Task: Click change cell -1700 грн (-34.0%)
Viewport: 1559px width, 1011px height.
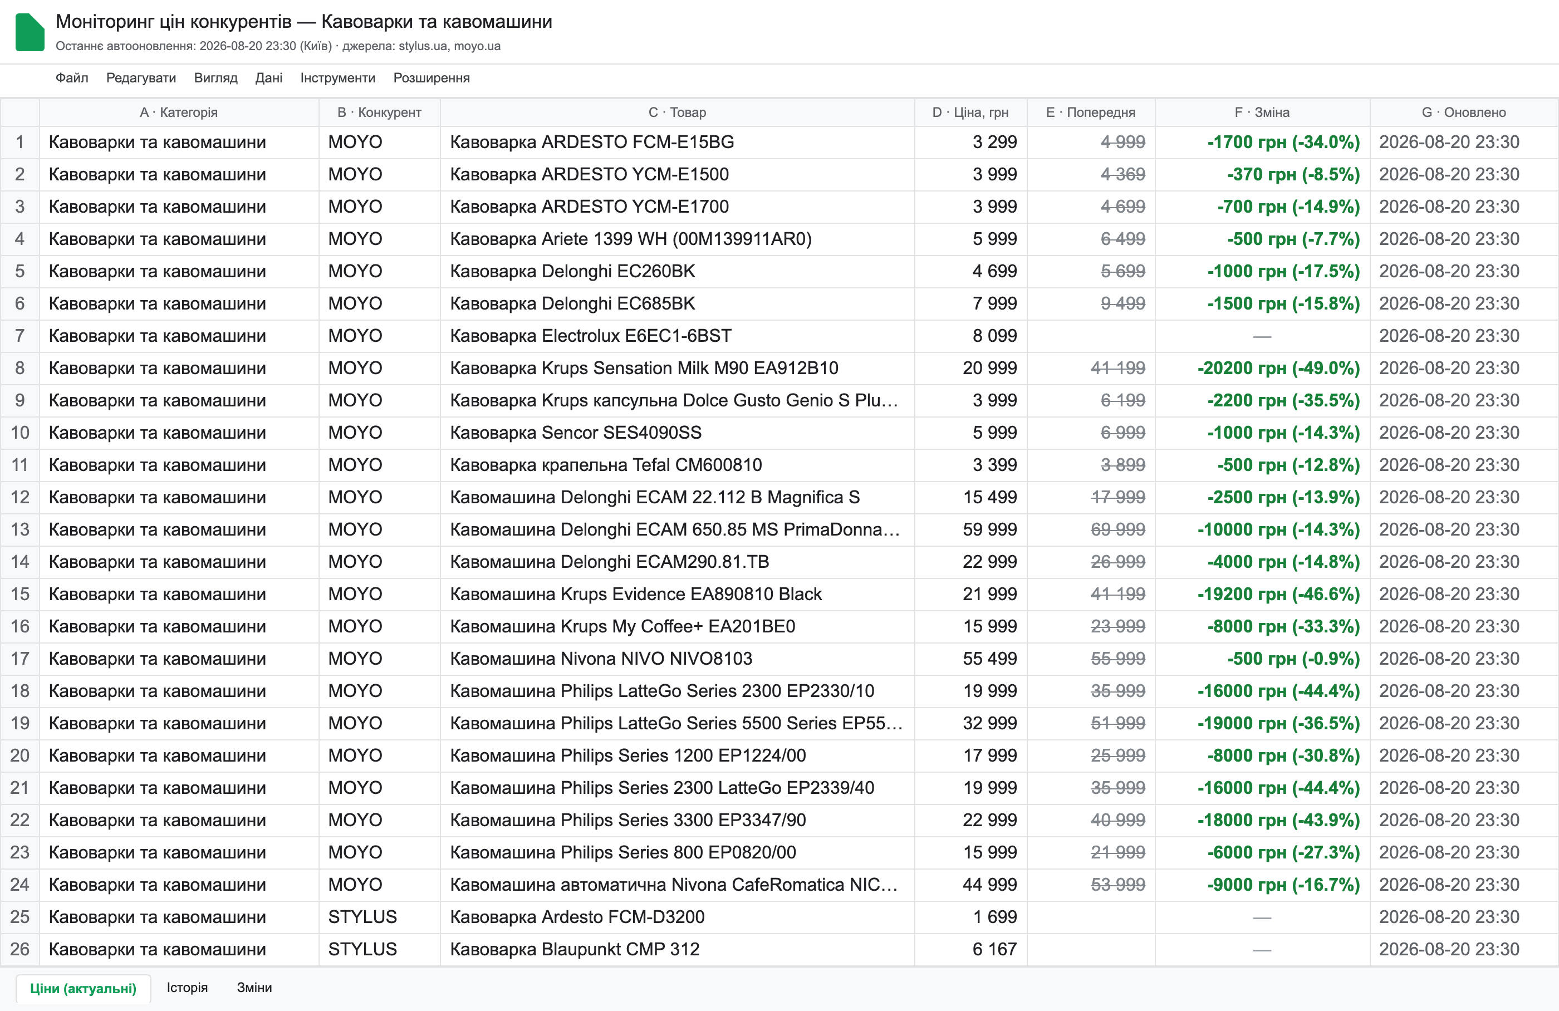Action: 1262,142
